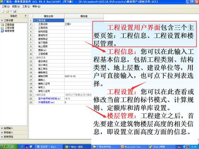This screenshot has width=199, height=149.
Task: Open the 视图(V) menu
Action: [16, 6]
